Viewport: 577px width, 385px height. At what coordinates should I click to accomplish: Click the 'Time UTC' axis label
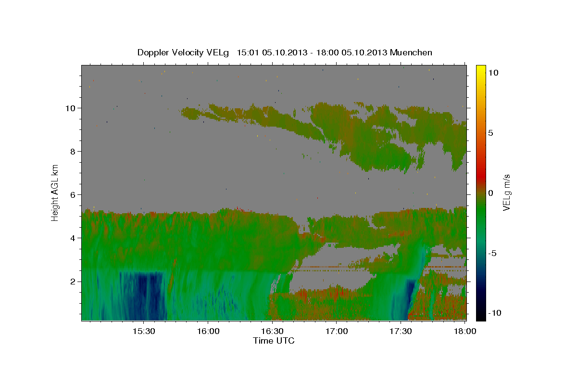click(274, 341)
